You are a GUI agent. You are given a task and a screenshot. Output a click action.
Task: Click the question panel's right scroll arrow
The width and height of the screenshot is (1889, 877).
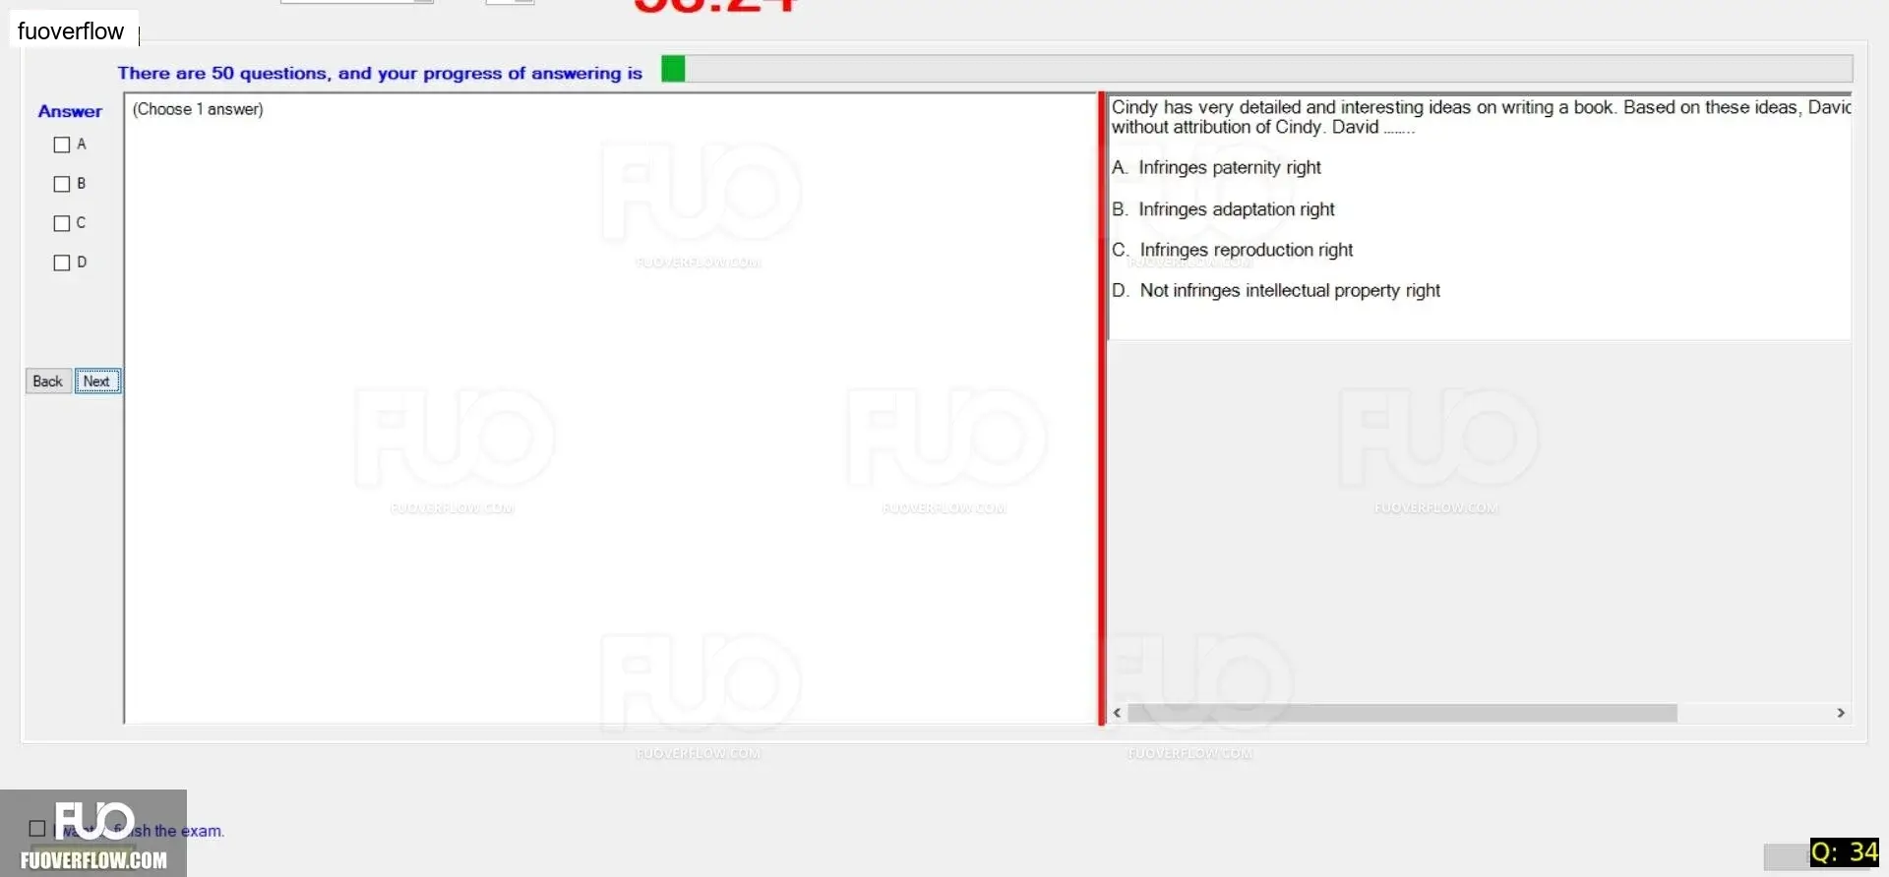coord(1841,713)
